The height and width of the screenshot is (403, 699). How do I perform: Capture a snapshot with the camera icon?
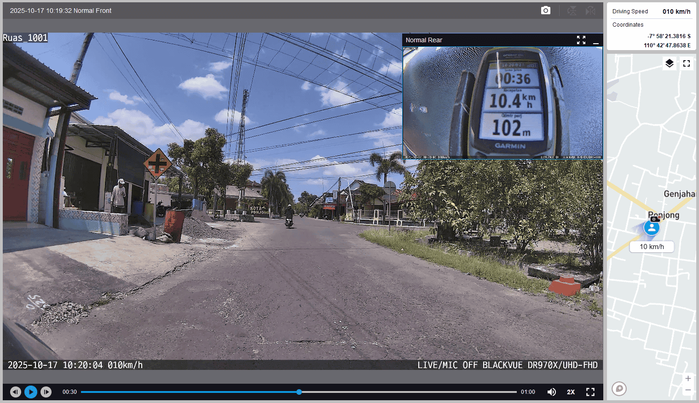545,11
